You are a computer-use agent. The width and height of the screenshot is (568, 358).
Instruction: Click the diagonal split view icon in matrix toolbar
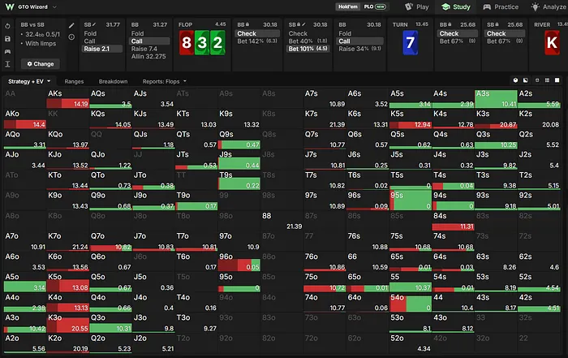coord(526,80)
